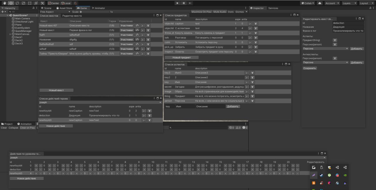Select the Hand tool in the Unity toolbar
Screen dimensions: 376x190
pyautogui.click(x=5, y=3)
